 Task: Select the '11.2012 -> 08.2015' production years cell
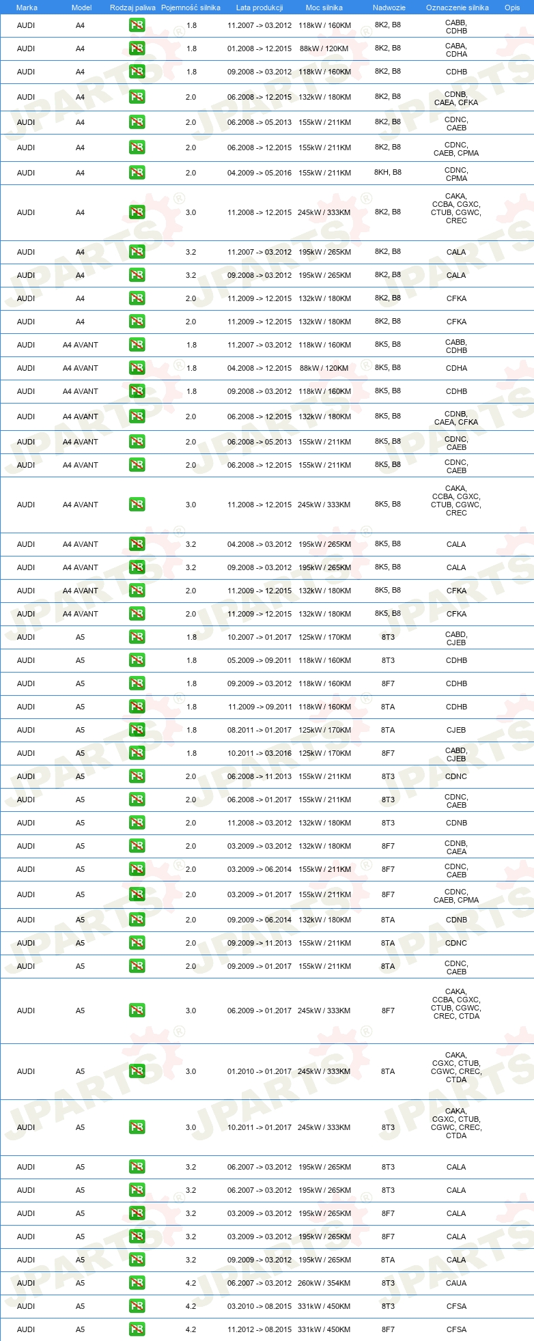[x=259, y=1329]
